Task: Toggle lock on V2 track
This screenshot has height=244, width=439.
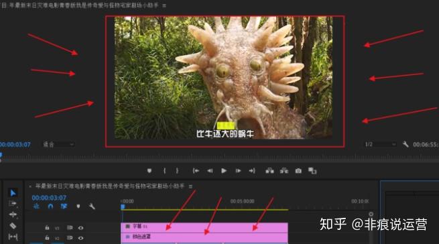Action: pyautogui.click(x=47, y=238)
